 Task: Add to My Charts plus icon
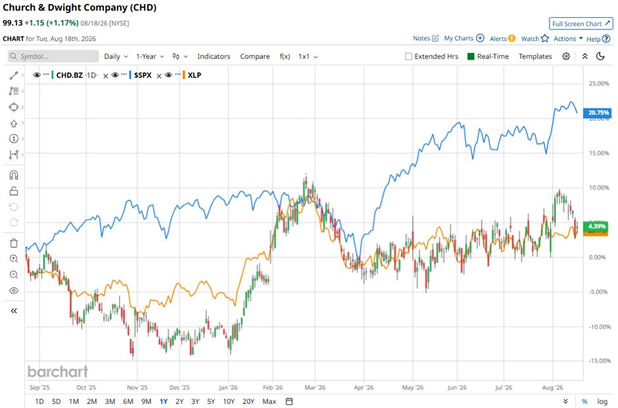[x=480, y=38]
